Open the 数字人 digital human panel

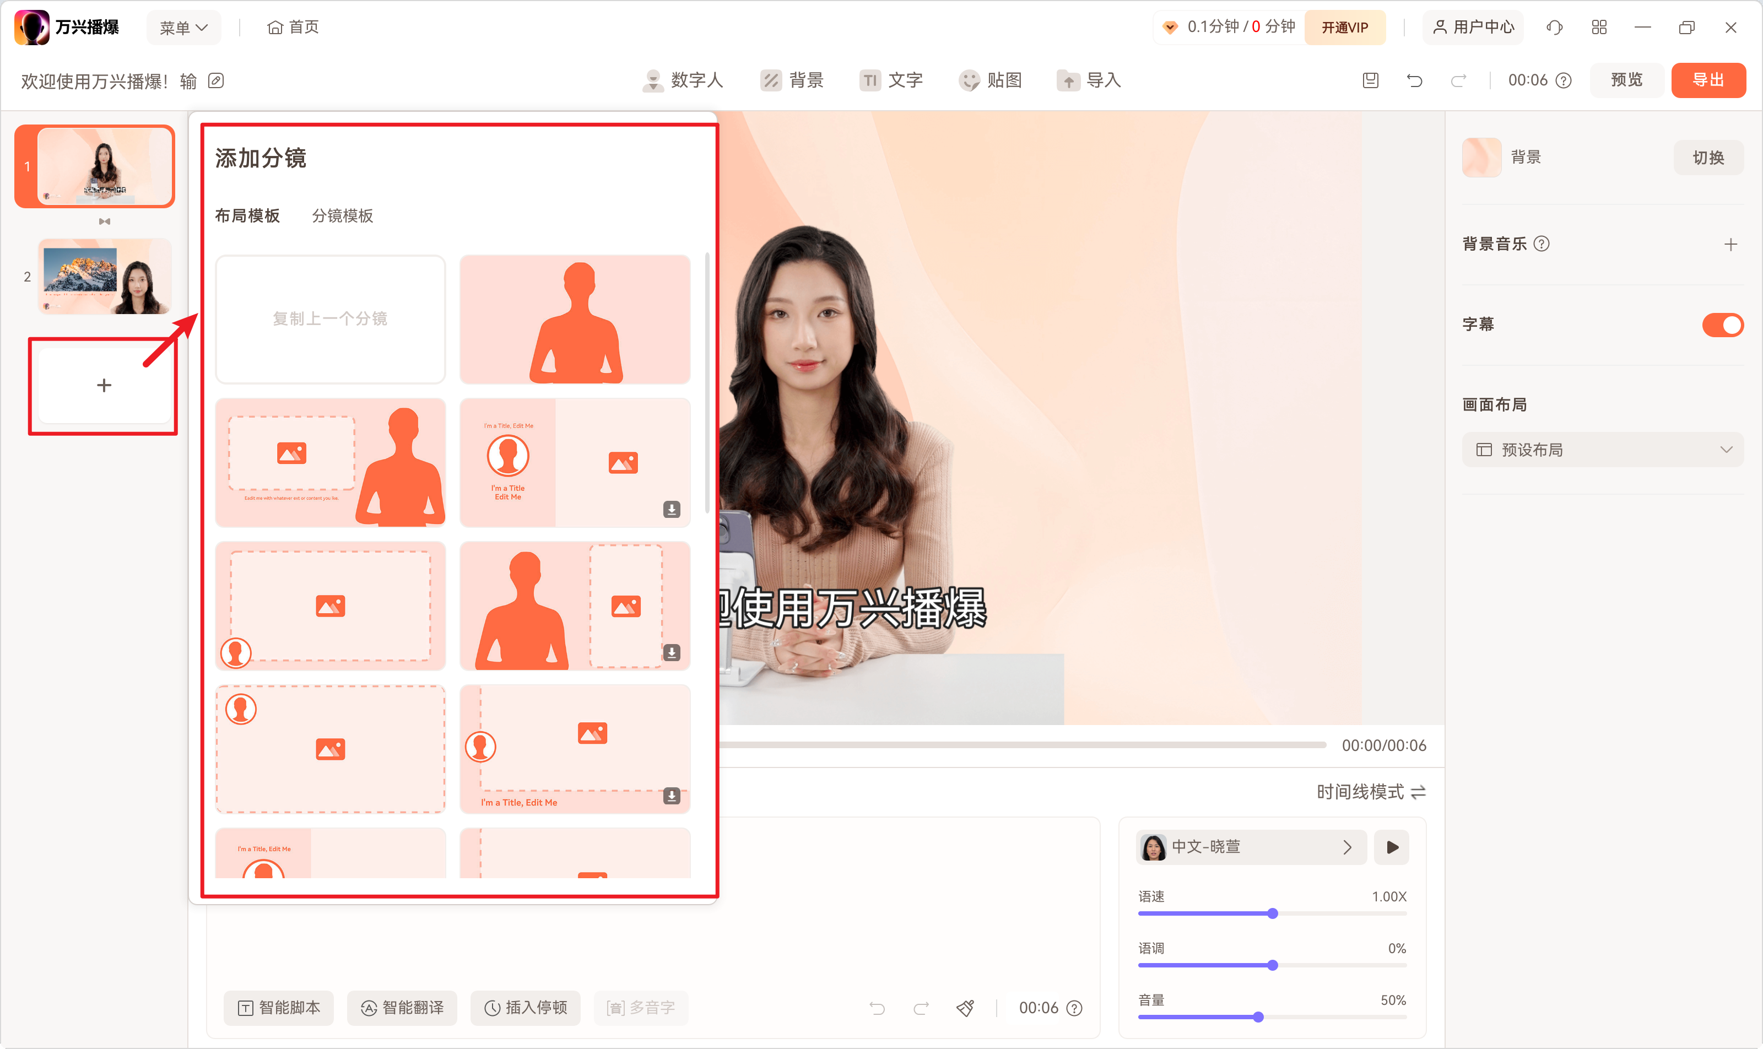pos(683,80)
